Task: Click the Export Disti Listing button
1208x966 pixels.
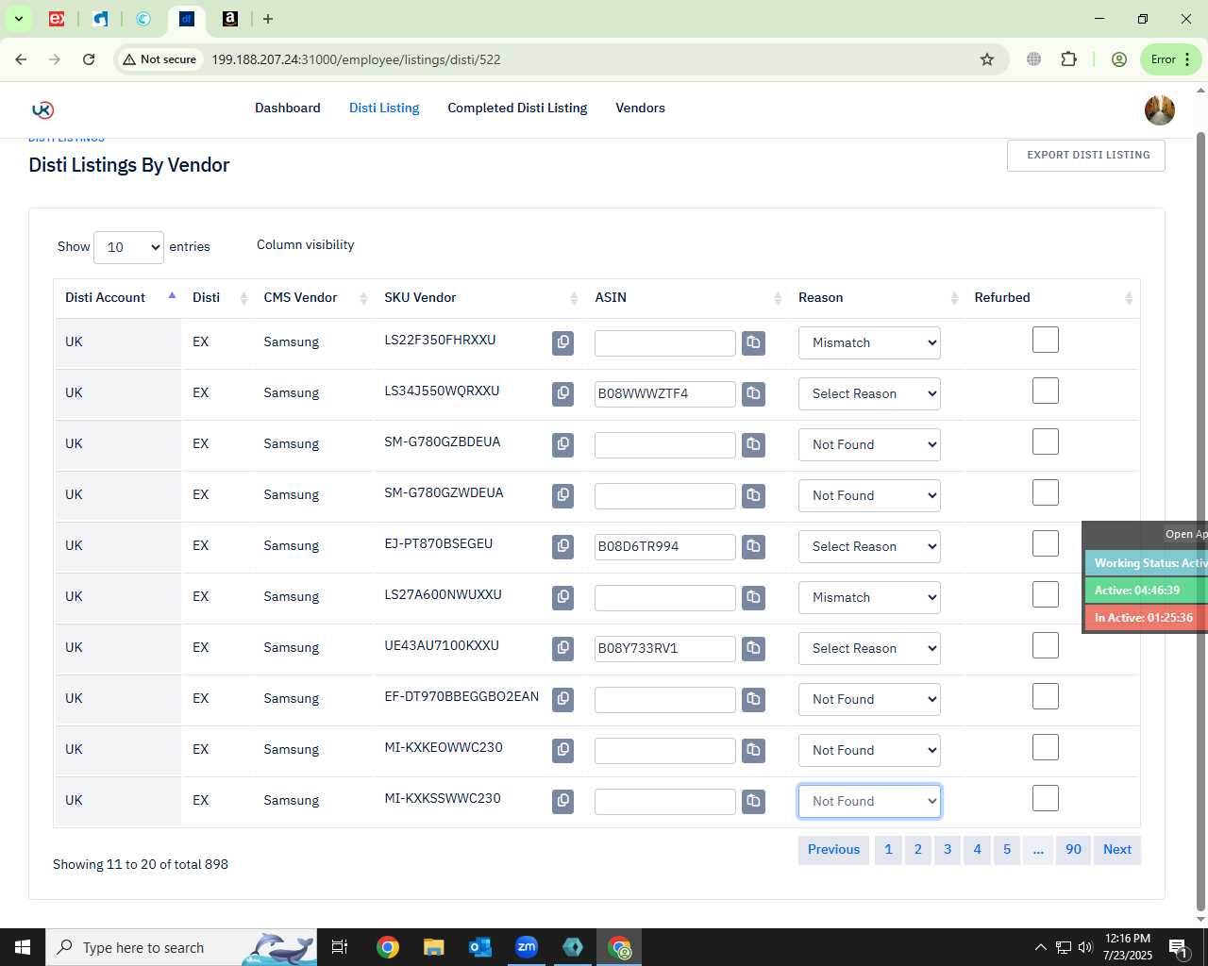Action: click(x=1086, y=156)
